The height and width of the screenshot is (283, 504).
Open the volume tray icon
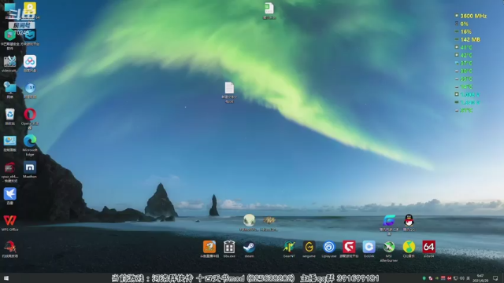[x=462, y=277]
